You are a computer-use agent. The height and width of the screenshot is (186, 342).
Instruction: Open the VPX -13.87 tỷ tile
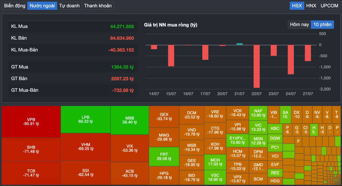237,179
